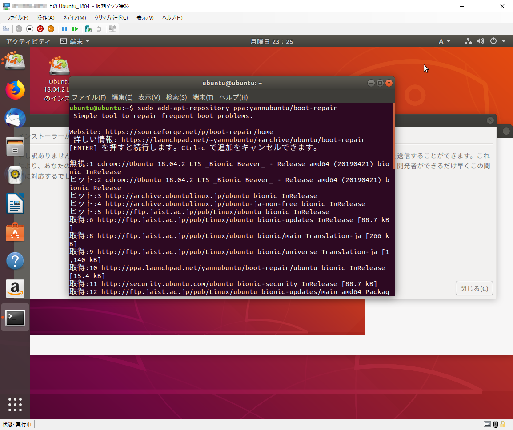Click the mouse status icon at bottom
This screenshot has width=513, height=430.
pyautogui.click(x=496, y=424)
